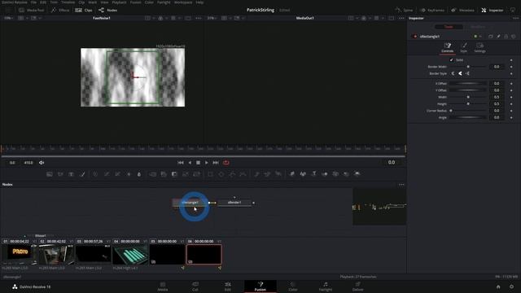Add a Paint tool from toolbar

82,174
